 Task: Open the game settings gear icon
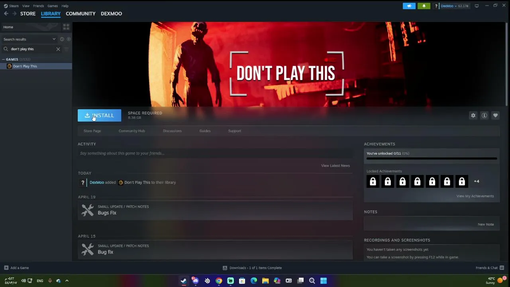pyautogui.click(x=473, y=116)
